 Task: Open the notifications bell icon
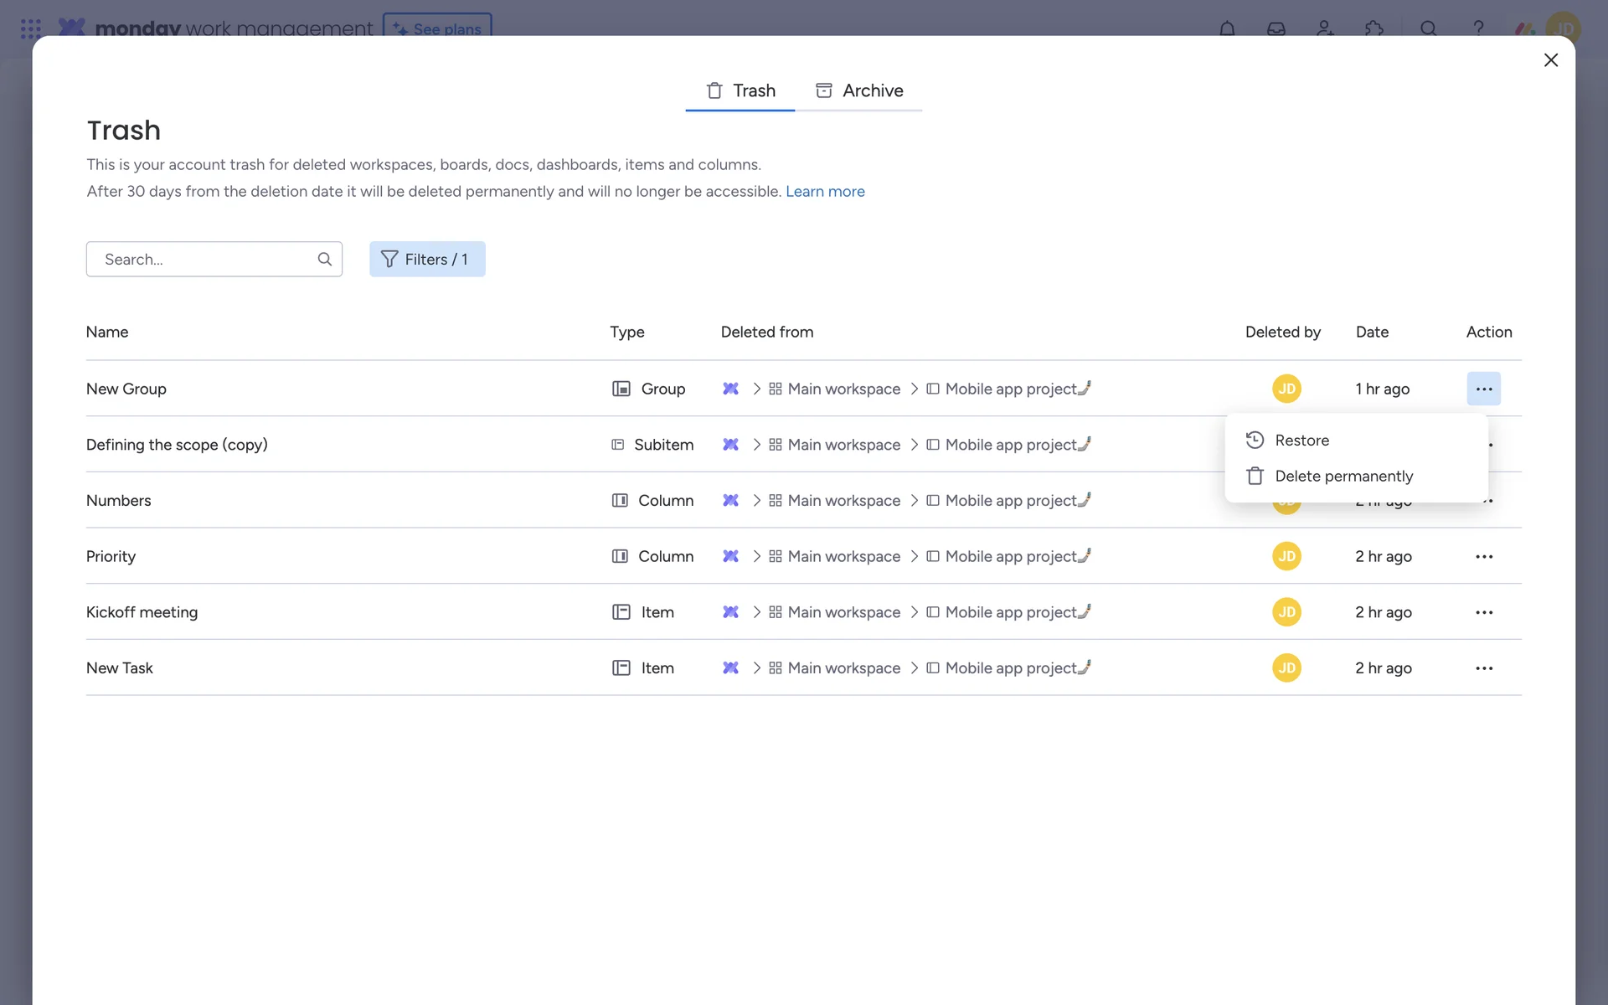coord(1227,28)
